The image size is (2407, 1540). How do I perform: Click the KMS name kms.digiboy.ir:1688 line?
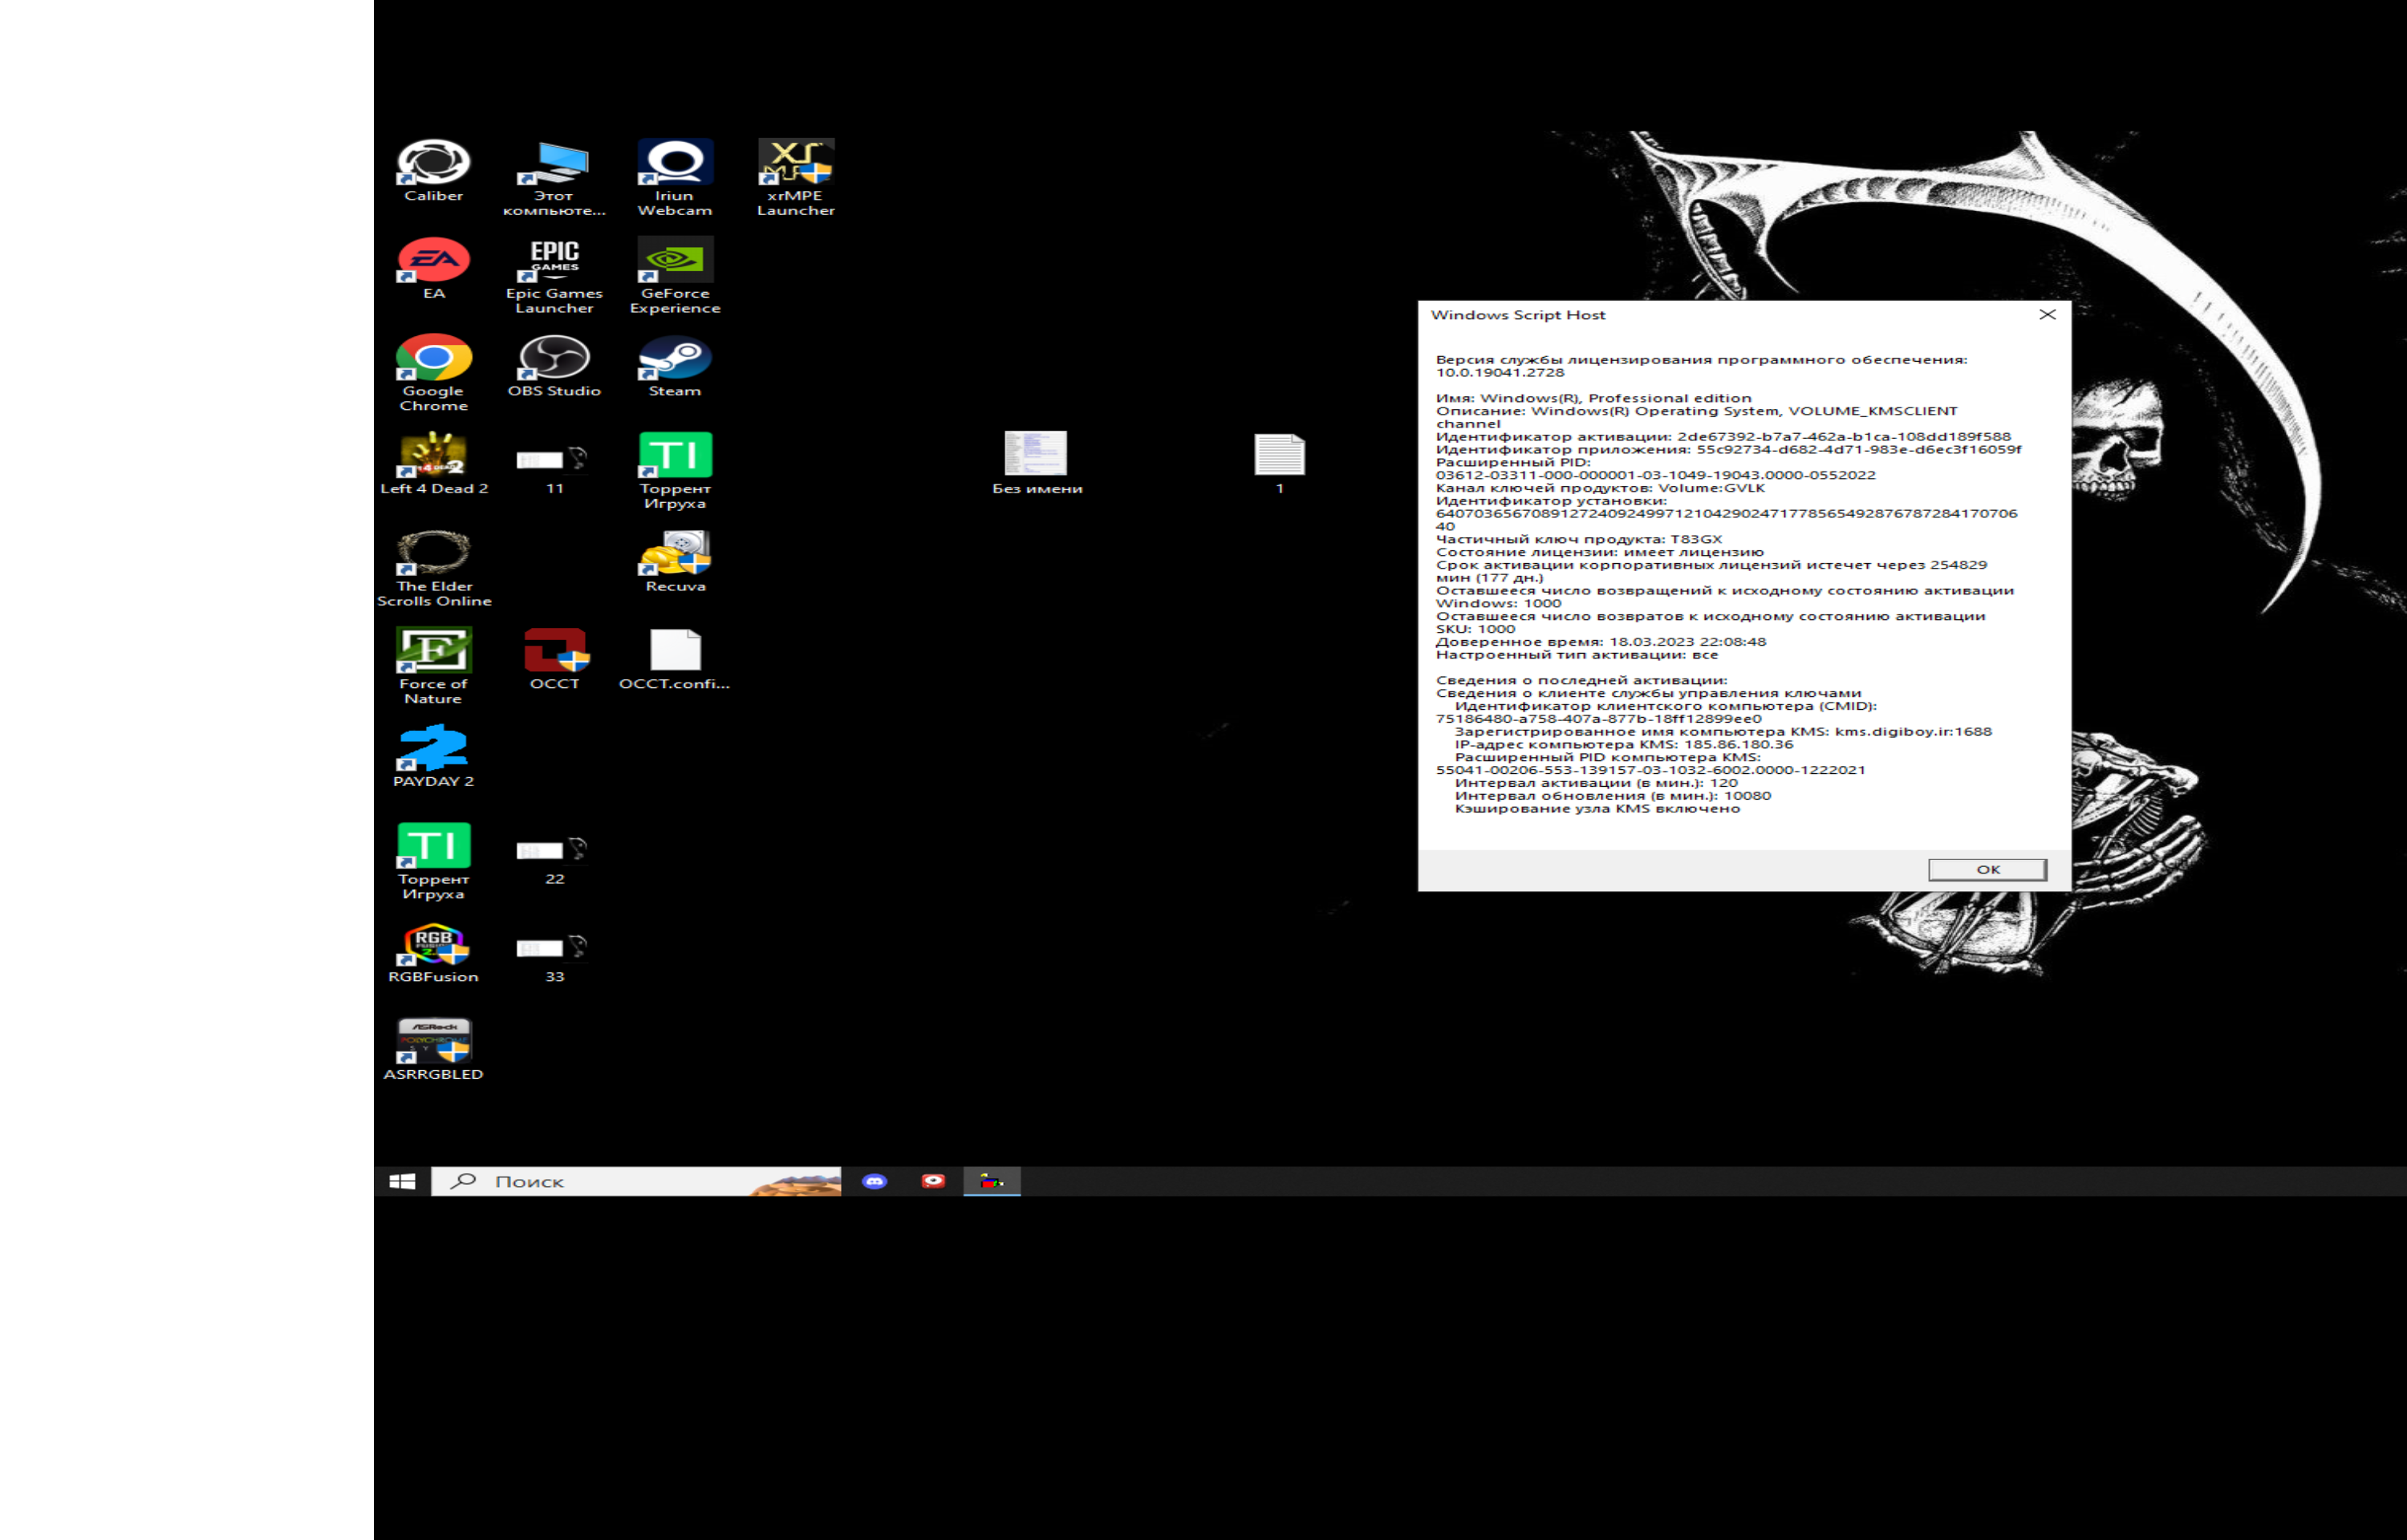tap(1723, 731)
